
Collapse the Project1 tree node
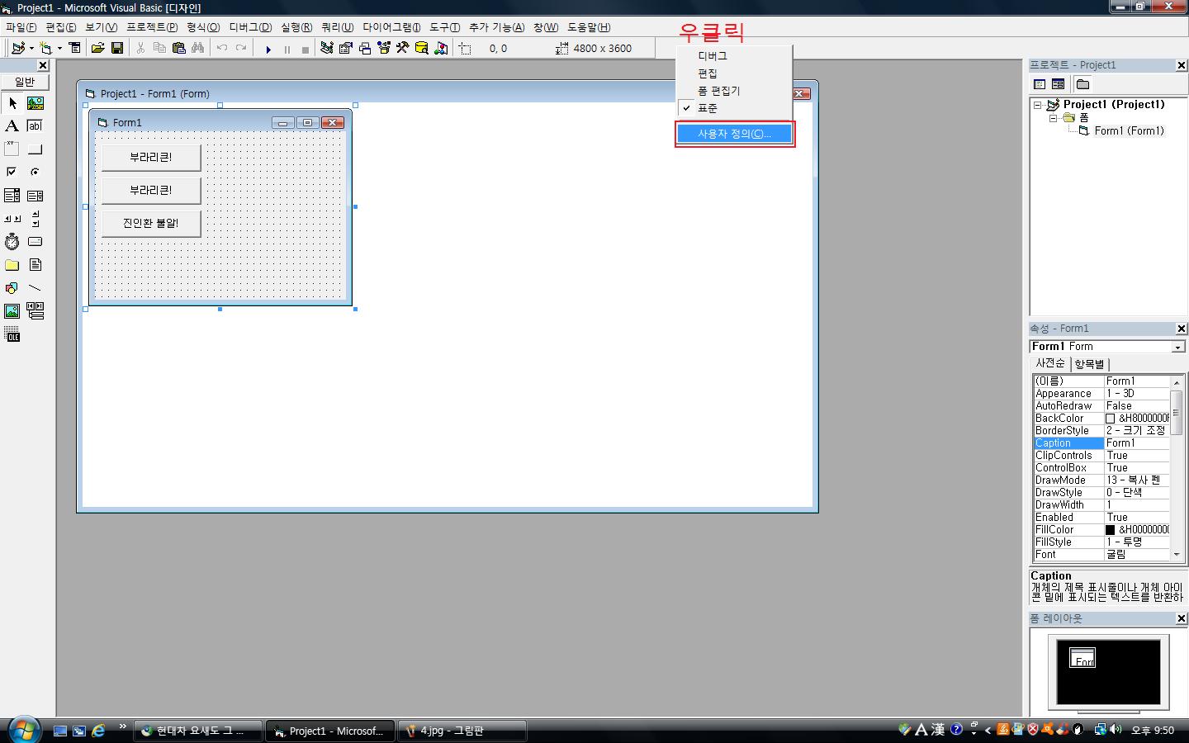coord(1038,105)
